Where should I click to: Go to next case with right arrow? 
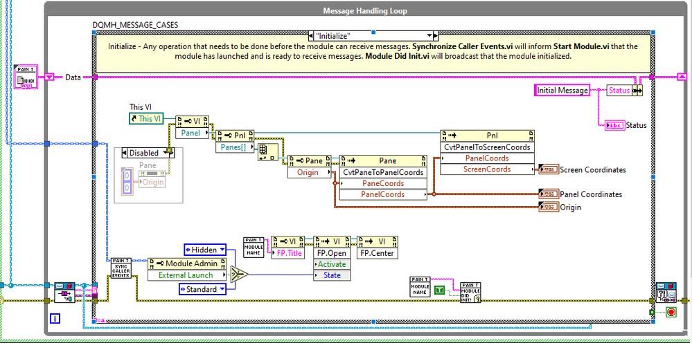[435, 36]
